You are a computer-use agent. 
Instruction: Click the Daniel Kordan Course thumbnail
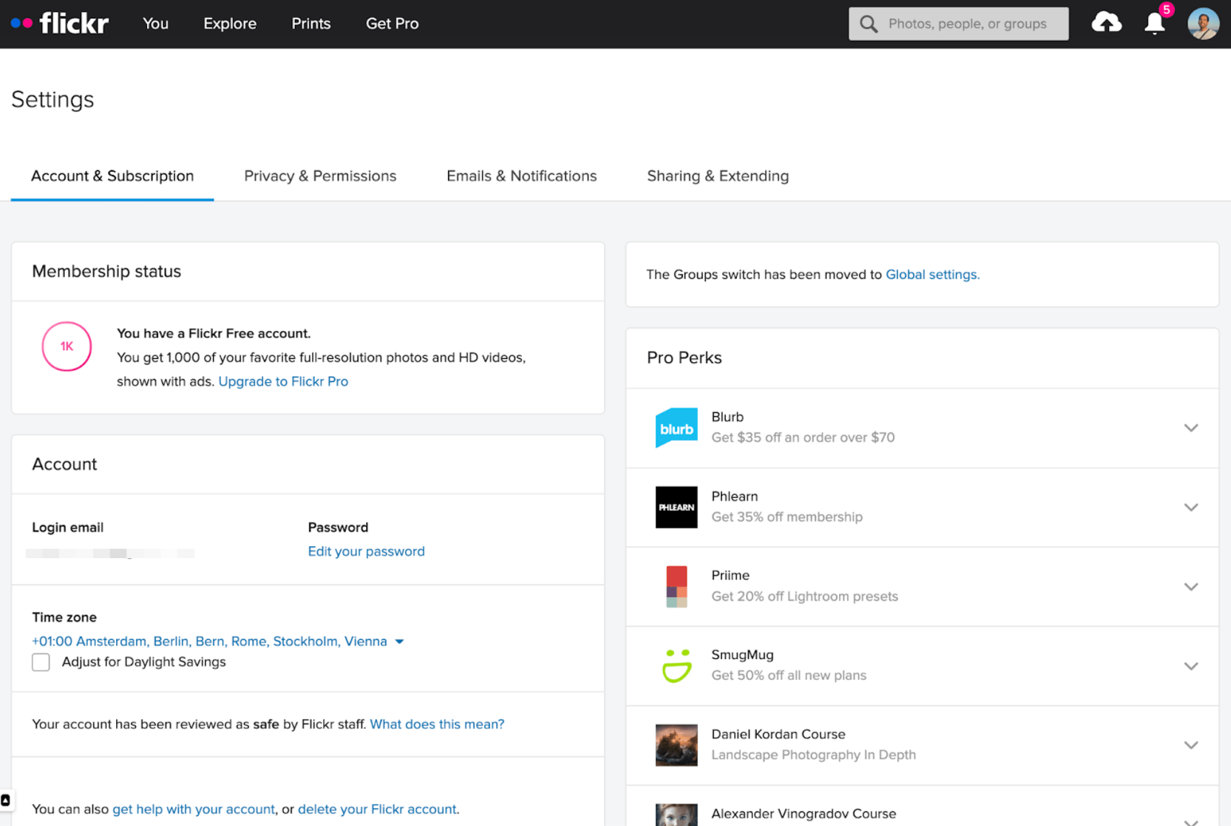tap(676, 745)
